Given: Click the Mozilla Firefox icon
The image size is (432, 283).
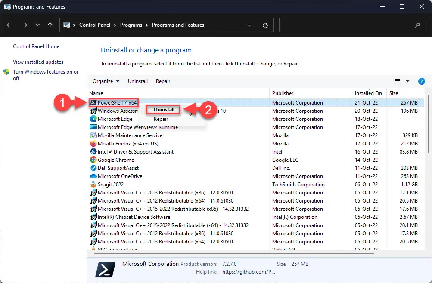Looking at the screenshot, I should click(93, 144).
